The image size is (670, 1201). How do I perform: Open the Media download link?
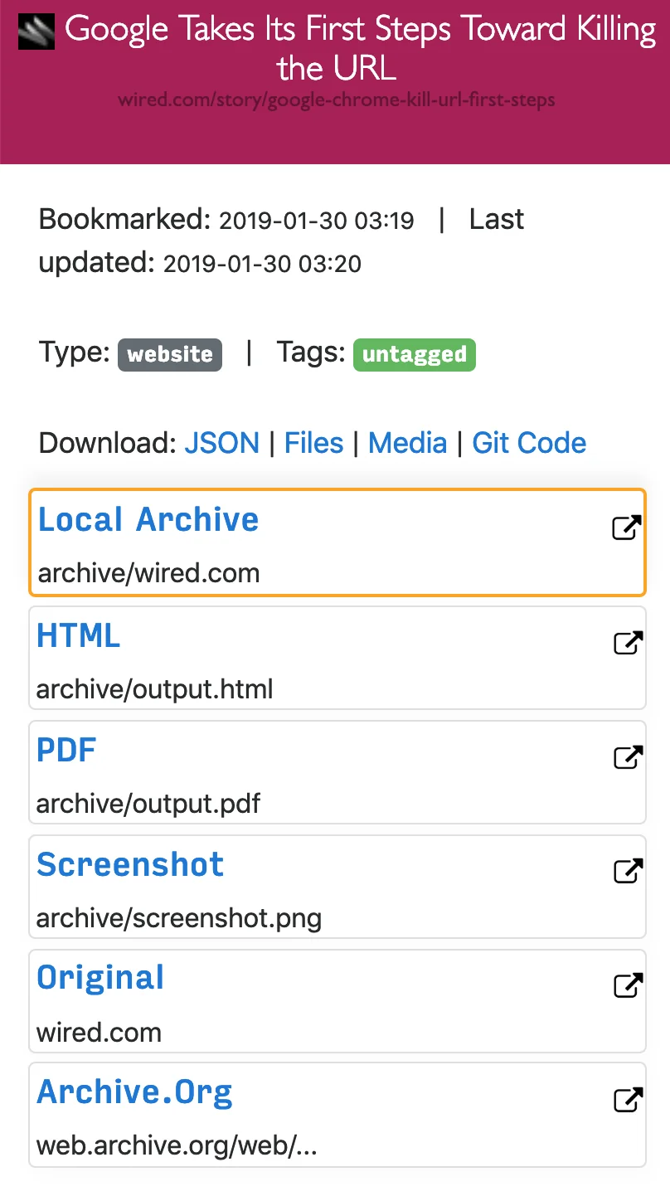coord(407,443)
